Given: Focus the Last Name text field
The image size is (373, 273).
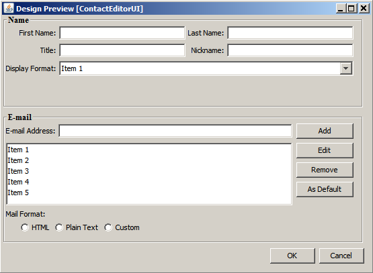Looking at the screenshot, I should pos(290,33).
